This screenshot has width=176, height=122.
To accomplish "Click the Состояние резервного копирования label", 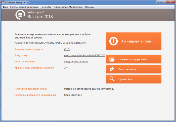I will point(35,95).
